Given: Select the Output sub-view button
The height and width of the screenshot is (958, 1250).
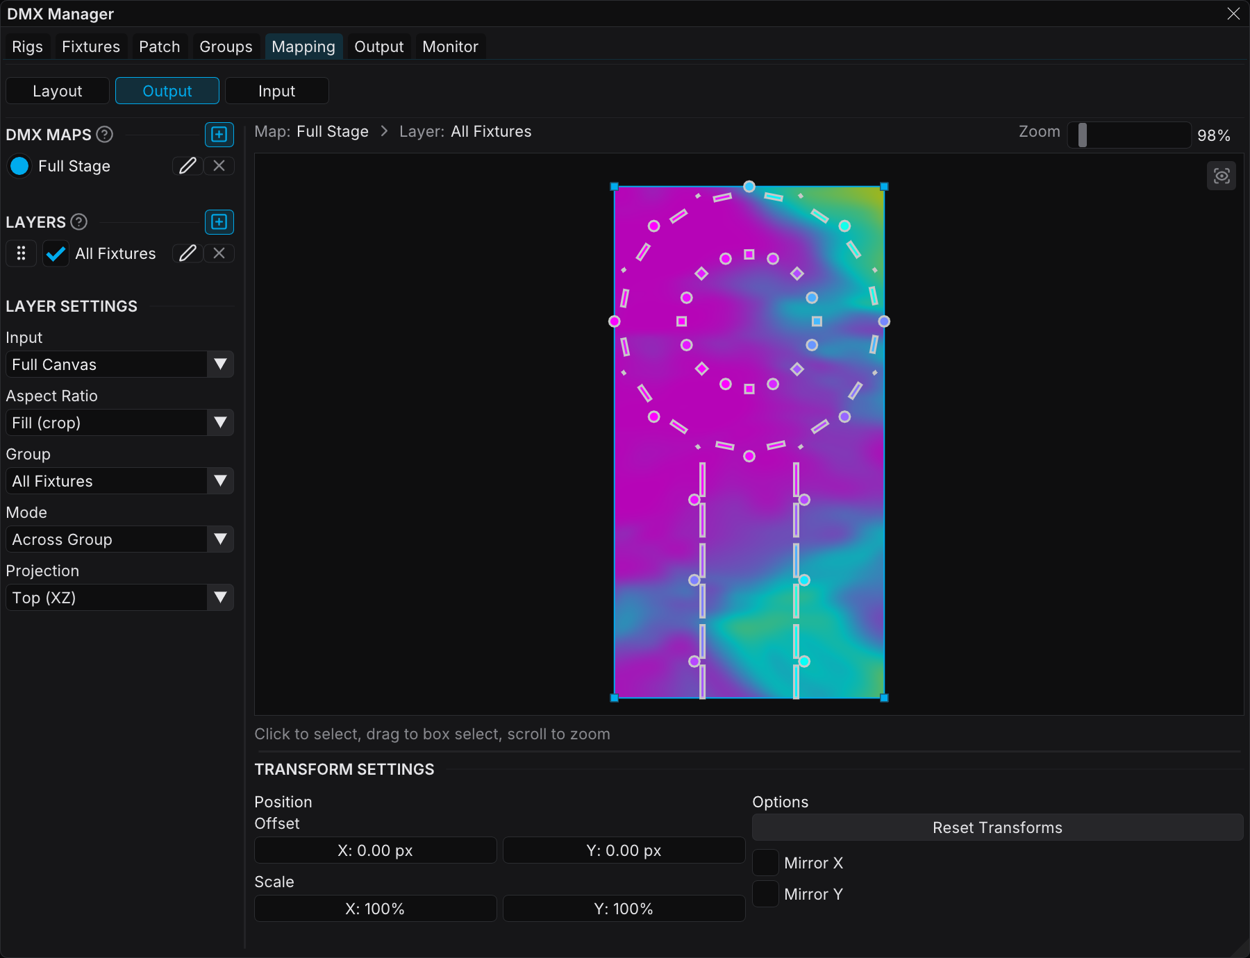Looking at the screenshot, I should click(x=167, y=91).
